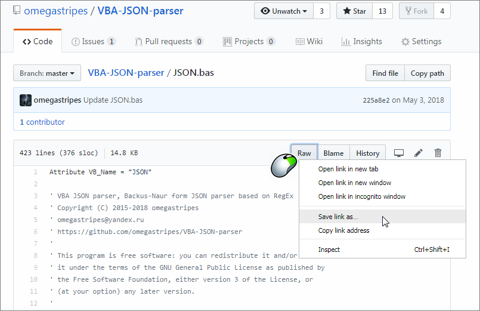The width and height of the screenshot is (480, 311).
Task: Open Unwatch dropdown
Action: coord(284,11)
